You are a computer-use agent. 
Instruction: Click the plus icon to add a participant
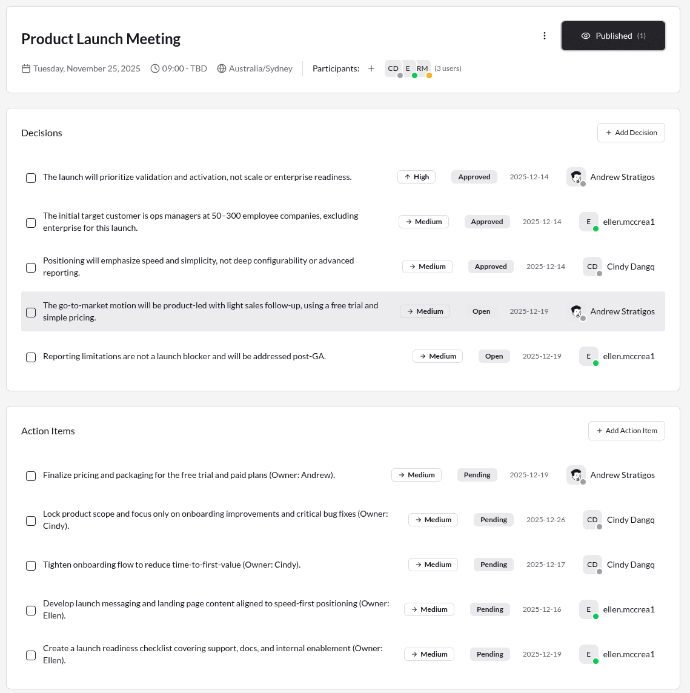[x=371, y=68]
